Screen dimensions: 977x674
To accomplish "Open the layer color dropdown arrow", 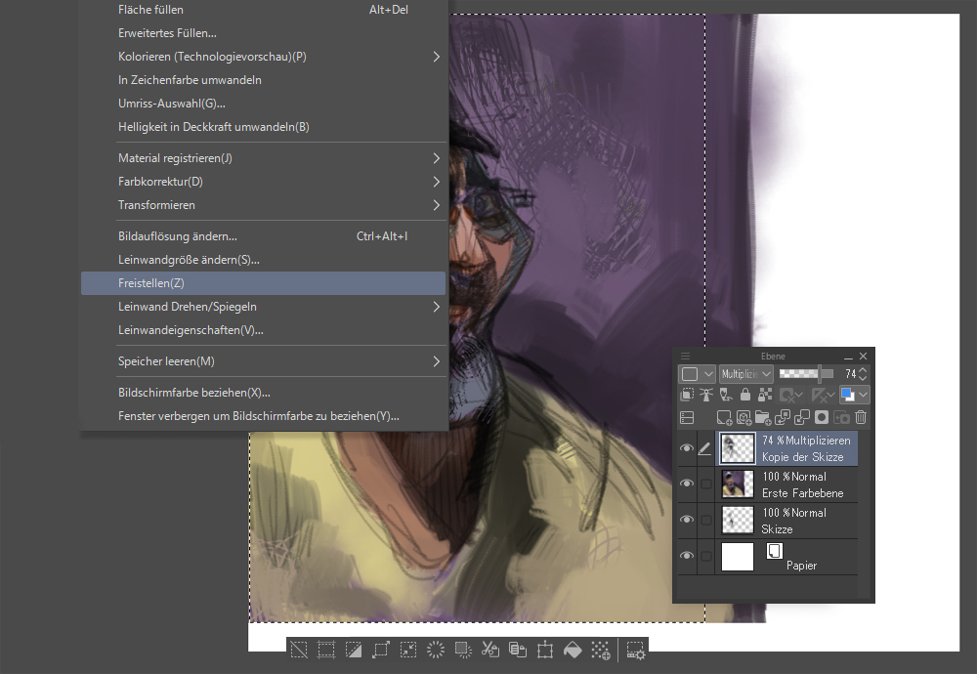I will tap(863, 395).
